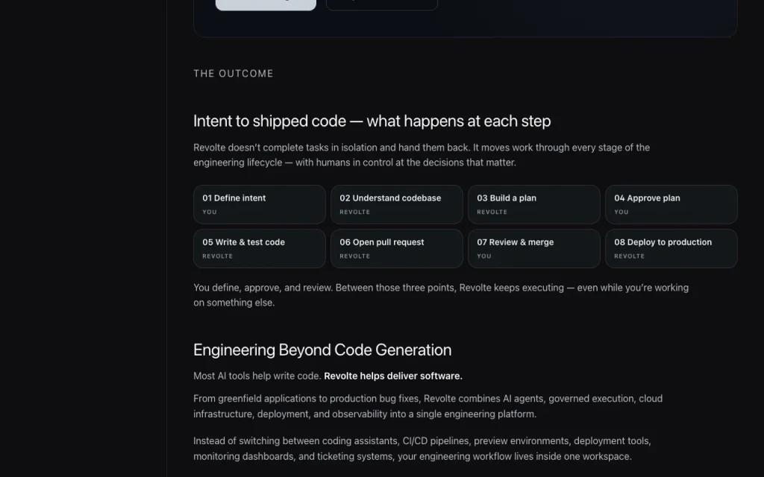Click the light filled button at top
The width and height of the screenshot is (764, 477).
266,4
